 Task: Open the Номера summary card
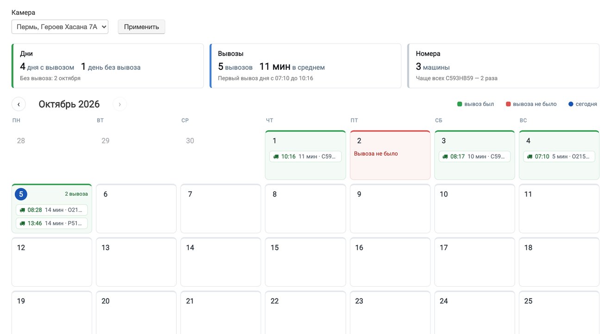point(504,66)
